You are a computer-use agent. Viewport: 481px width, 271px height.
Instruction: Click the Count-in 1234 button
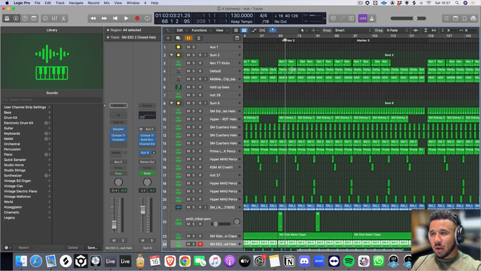tap(362, 18)
